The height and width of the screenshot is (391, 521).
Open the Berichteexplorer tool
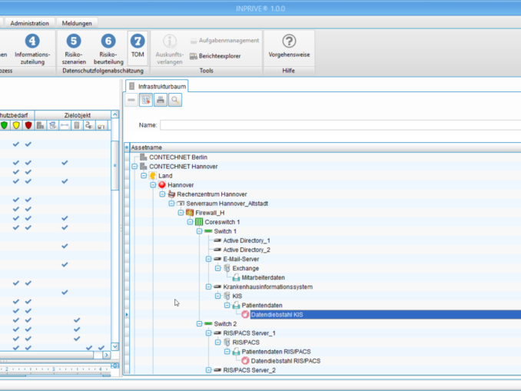coord(215,56)
